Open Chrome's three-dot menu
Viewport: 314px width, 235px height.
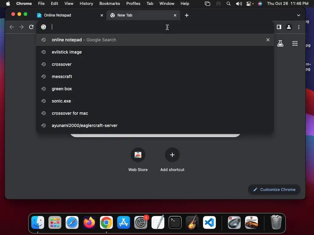coord(299,27)
